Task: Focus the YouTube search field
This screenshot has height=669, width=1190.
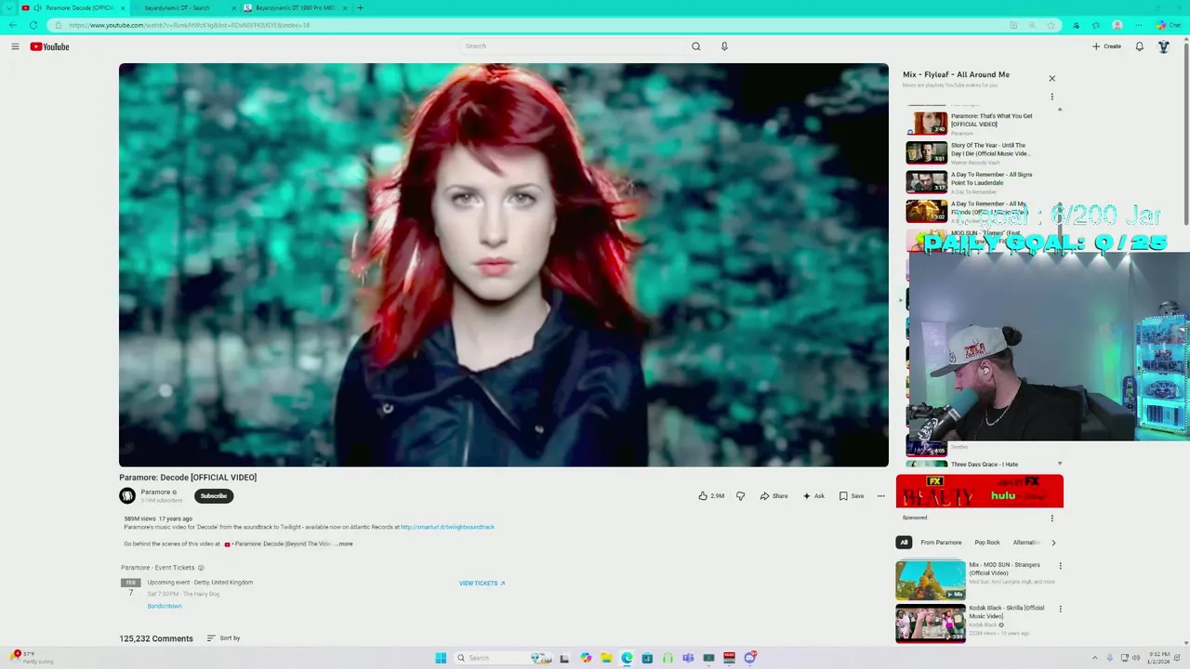Action: [x=572, y=46]
